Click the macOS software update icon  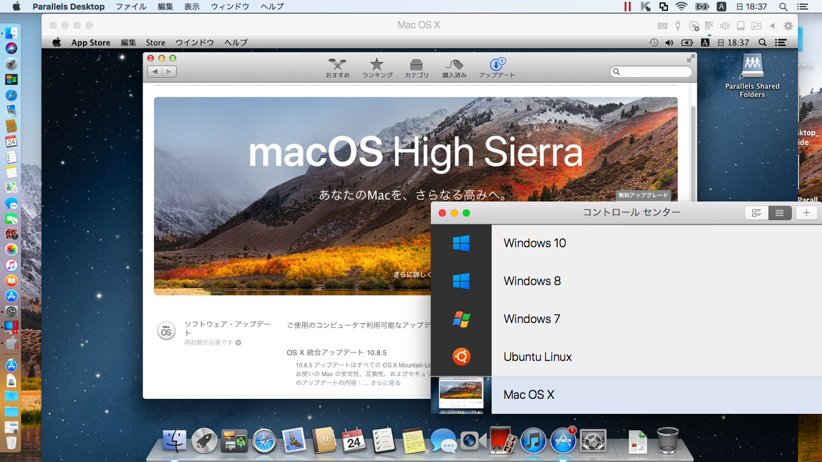tap(167, 331)
